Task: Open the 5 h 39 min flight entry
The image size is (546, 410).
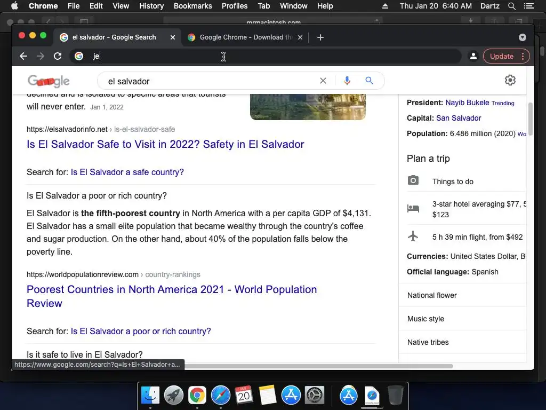Action: (x=477, y=237)
